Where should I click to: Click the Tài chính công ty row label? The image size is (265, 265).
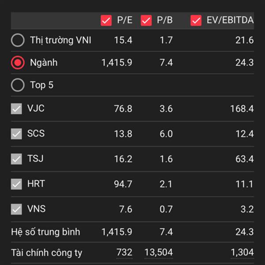click(46, 253)
